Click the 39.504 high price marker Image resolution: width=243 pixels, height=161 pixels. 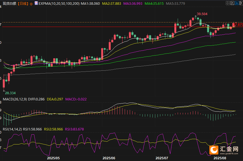(x=202, y=14)
